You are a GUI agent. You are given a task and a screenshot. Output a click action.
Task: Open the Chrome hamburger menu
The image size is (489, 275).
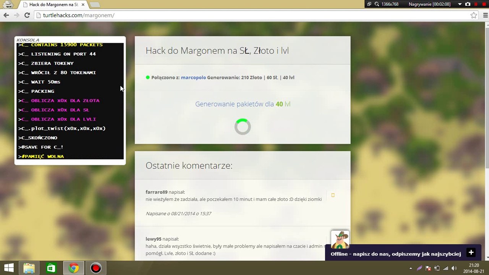[x=486, y=15]
